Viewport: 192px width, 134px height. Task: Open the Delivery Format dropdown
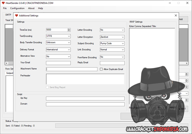pyautogui.click(x=58, y=50)
